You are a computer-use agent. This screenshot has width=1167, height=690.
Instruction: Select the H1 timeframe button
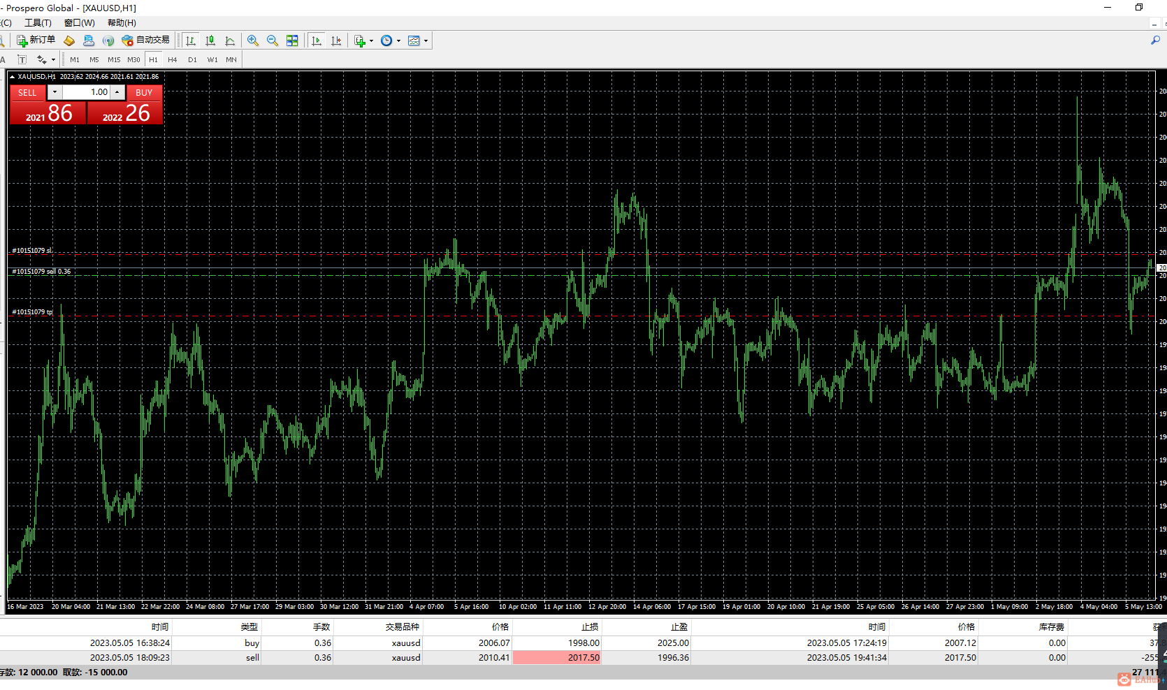click(154, 59)
